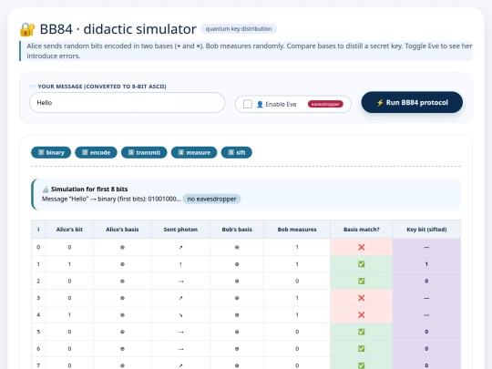This screenshot has width=492, height=369.
Task: Click Bob's basis symbol in row 5
Action: tap(237, 332)
